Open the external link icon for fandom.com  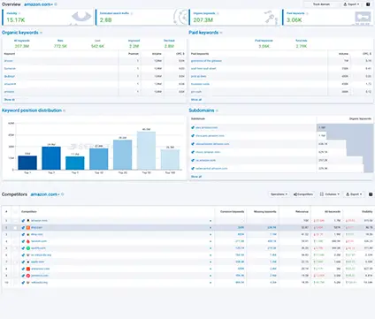(23, 241)
